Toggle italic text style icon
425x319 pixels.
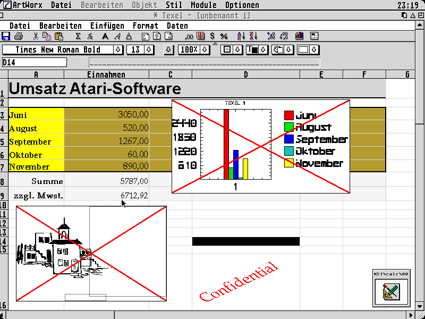(117, 36)
